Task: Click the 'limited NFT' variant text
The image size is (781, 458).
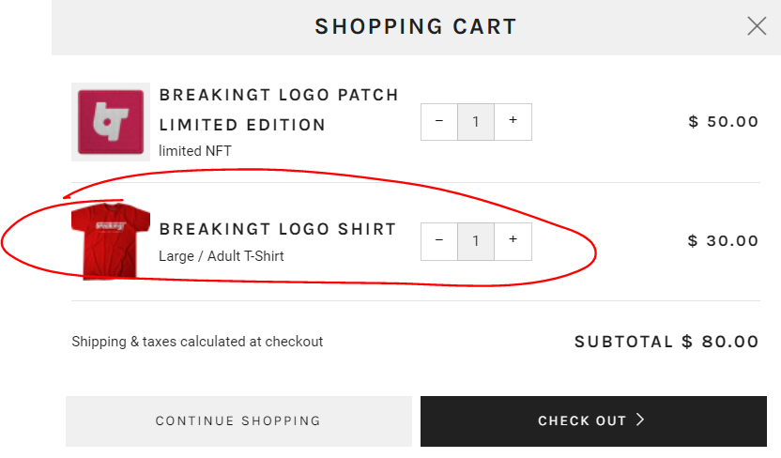Action: click(x=195, y=150)
